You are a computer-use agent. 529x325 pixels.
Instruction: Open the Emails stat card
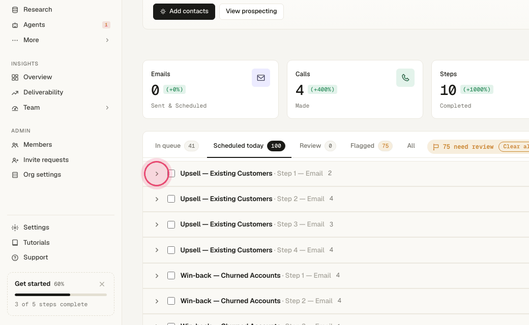click(x=211, y=89)
